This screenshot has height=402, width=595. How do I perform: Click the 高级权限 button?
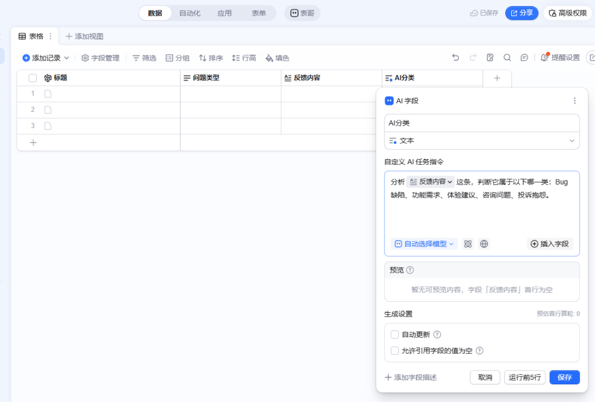pos(567,13)
